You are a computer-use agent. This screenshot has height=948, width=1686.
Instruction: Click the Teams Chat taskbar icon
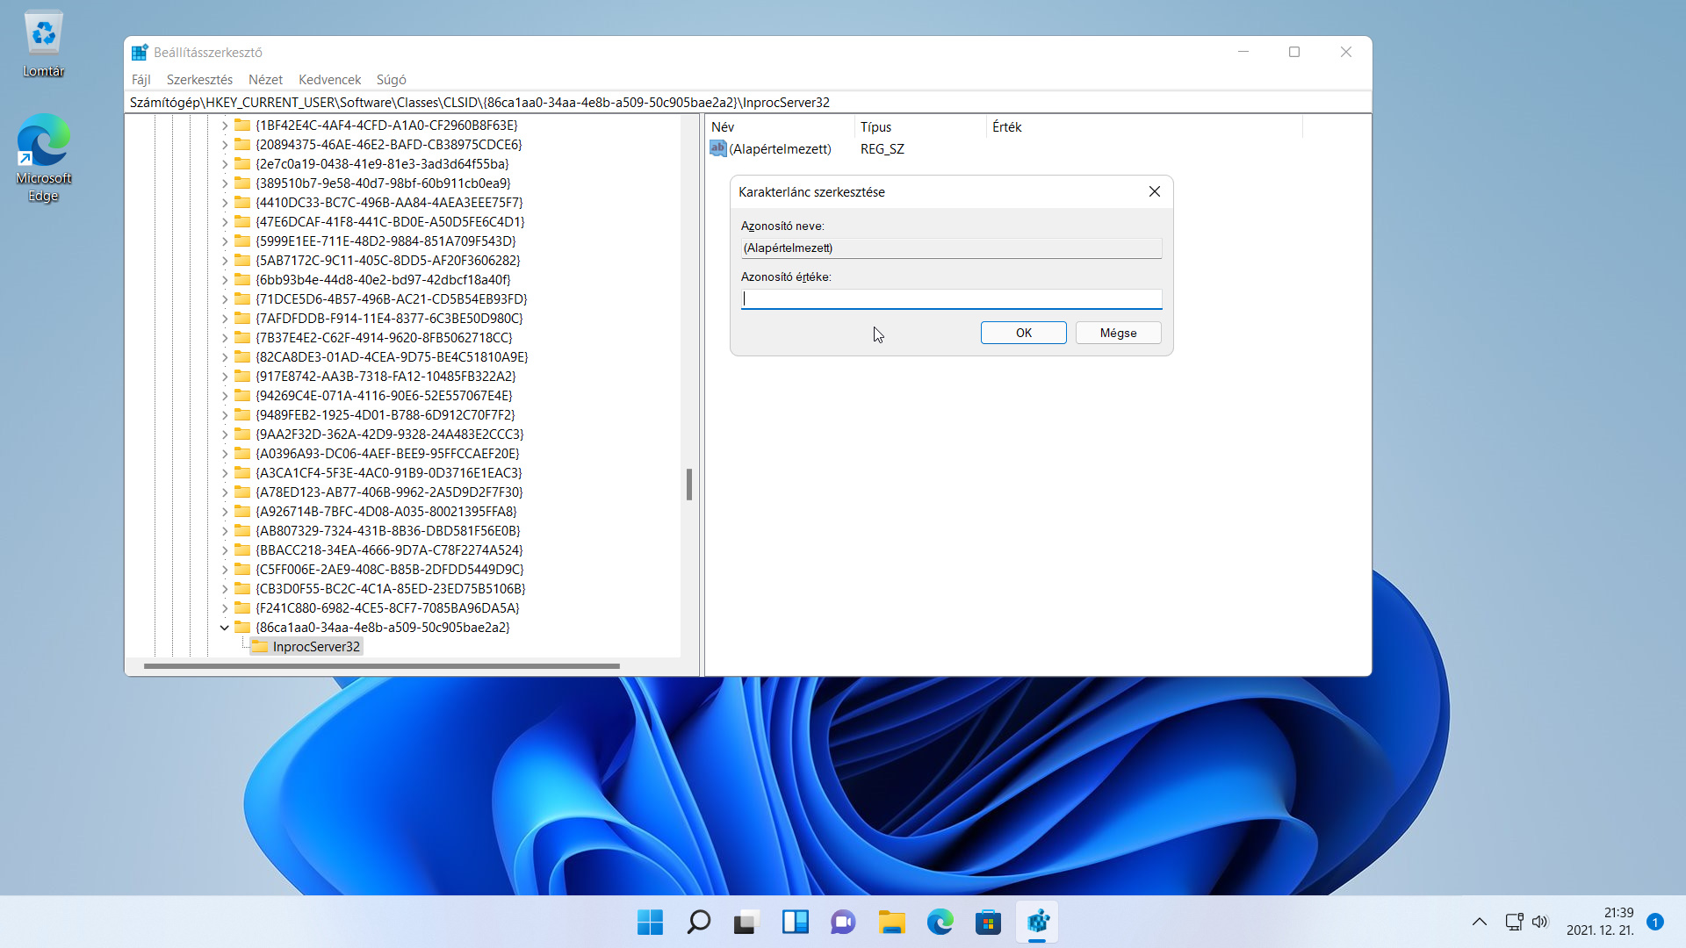(x=843, y=923)
